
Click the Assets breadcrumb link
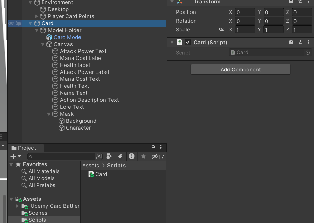coord(91,166)
